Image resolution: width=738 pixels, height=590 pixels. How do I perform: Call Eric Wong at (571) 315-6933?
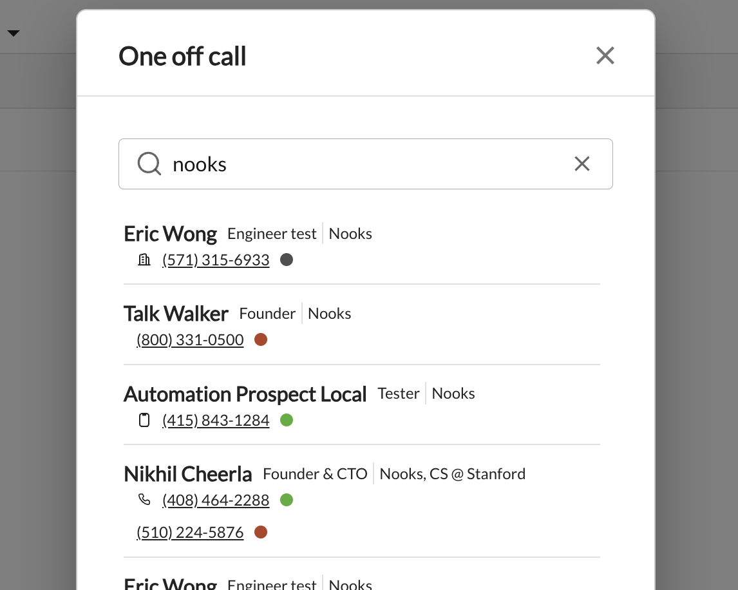(216, 260)
